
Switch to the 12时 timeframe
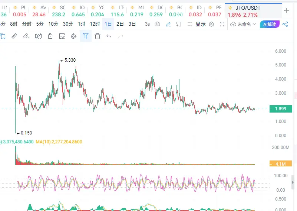coord(95,24)
